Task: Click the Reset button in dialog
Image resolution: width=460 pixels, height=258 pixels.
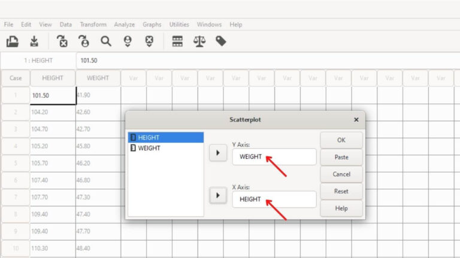Action: pyautogui.click(x=341, y=191)
